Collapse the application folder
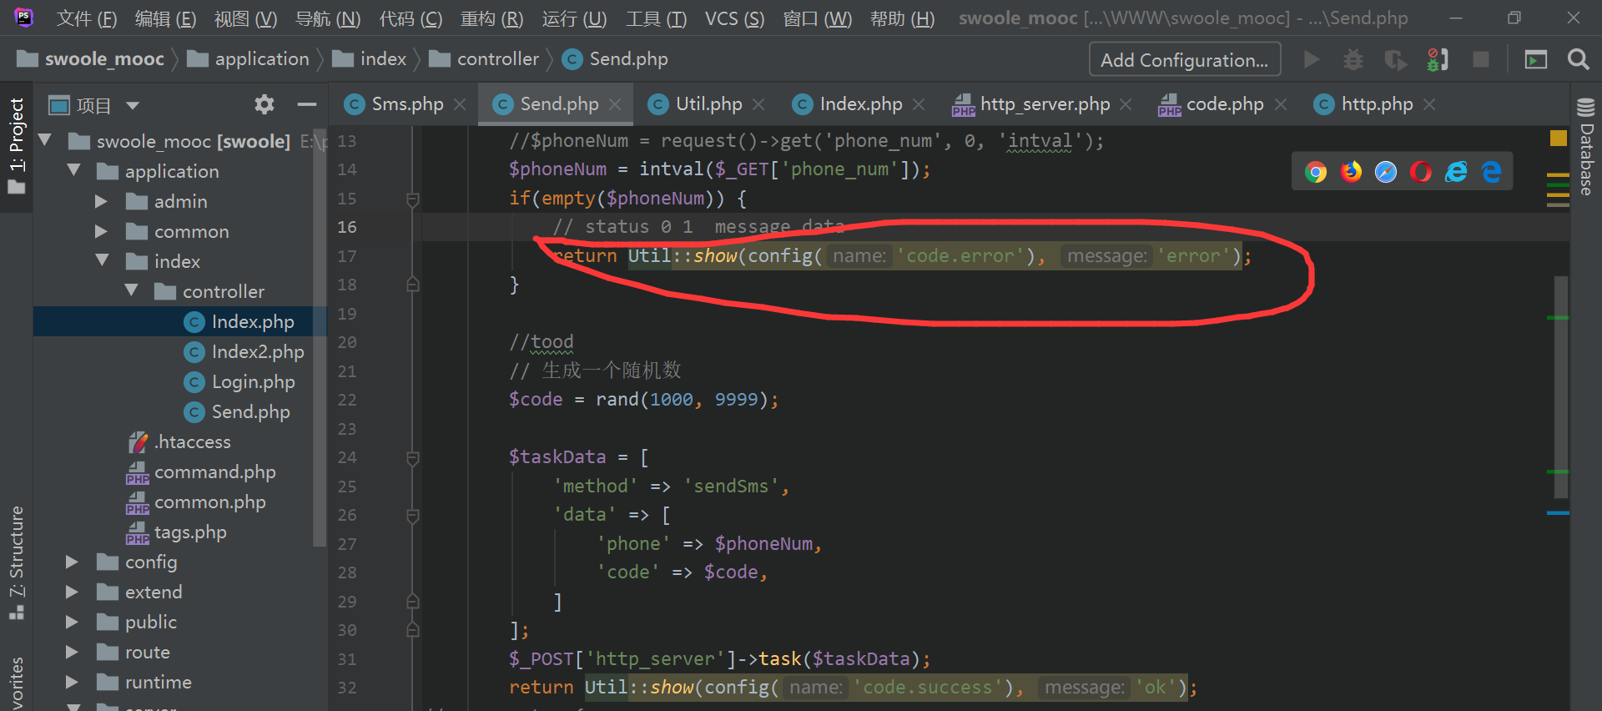Viewport: 1602px width, 711px height. (73, 170)
